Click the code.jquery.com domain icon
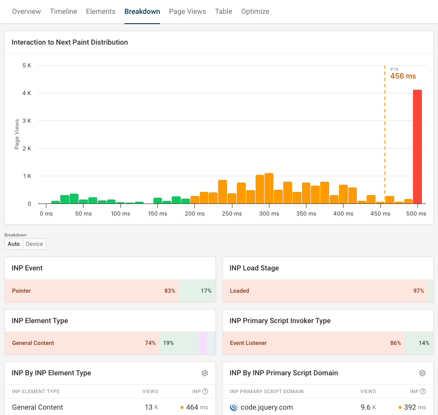This screenshot has height=415, width=438. tap(234, 407)
